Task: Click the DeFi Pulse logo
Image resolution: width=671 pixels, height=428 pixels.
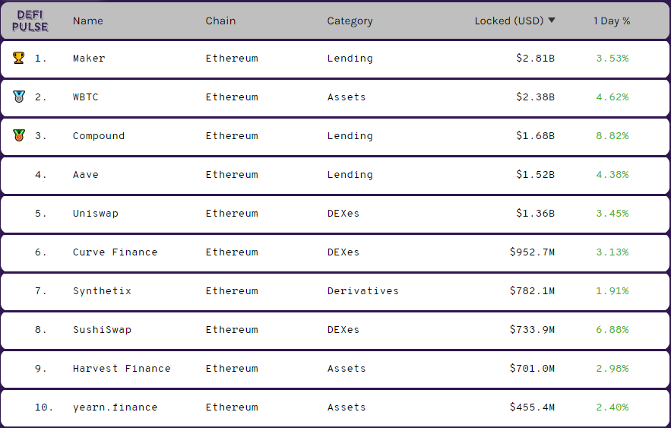Action: click(30, 21)
